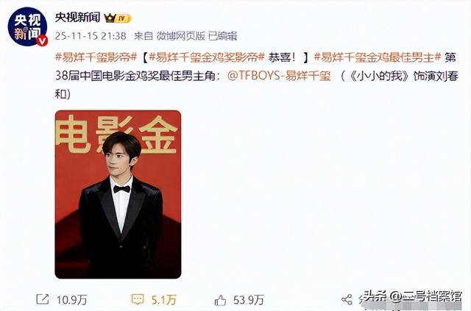Screen dimensions: 471x311
Task: Enlarge the attached red carpet photo
Action: click(118, 195)
